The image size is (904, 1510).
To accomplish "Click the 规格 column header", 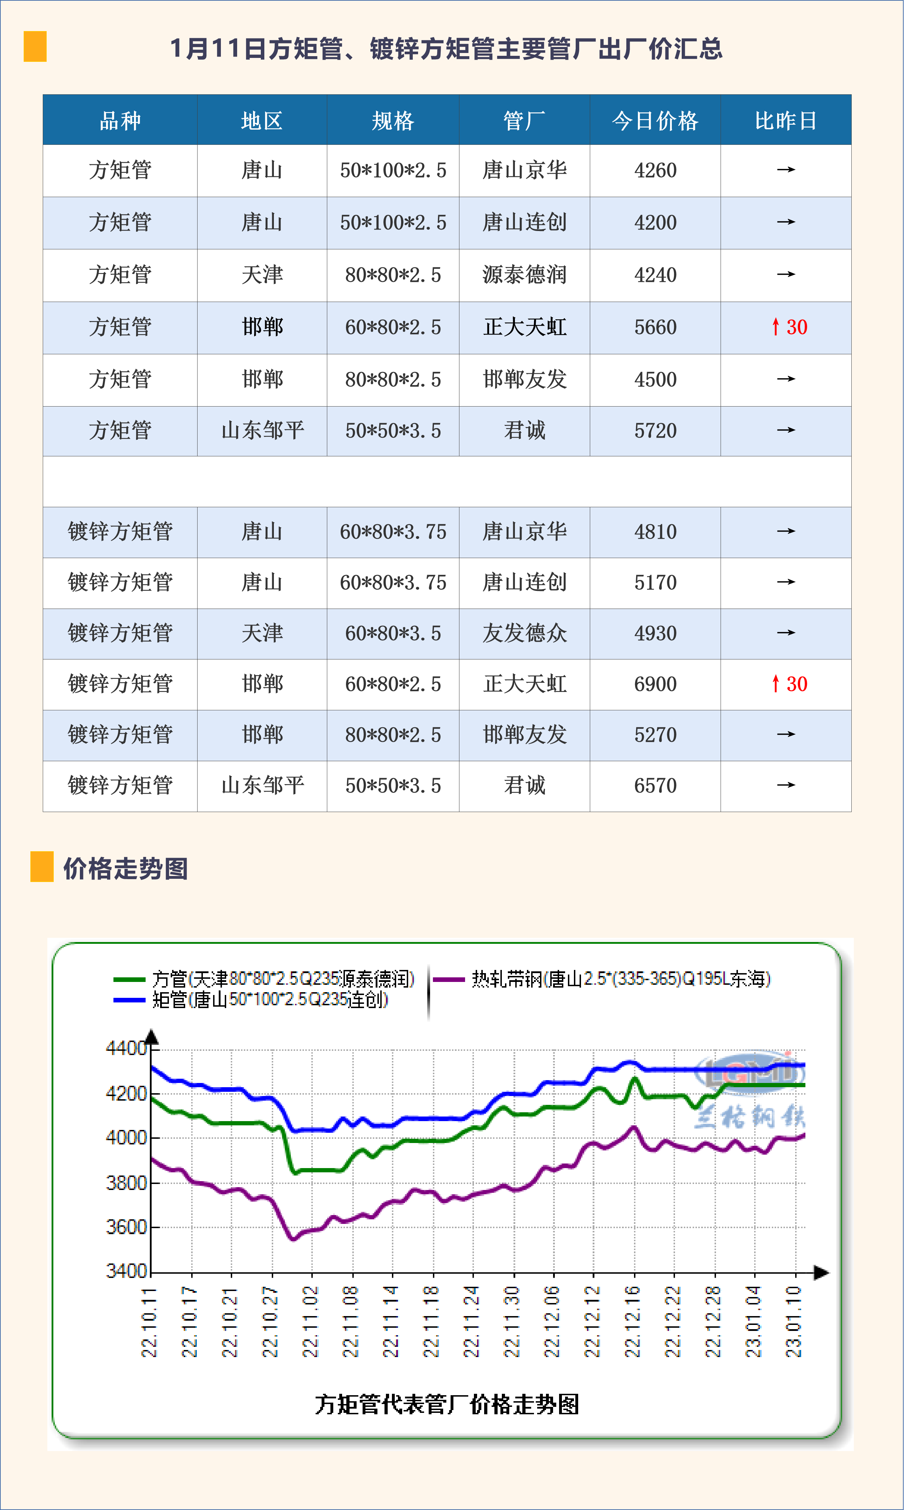I will (393, 120).
